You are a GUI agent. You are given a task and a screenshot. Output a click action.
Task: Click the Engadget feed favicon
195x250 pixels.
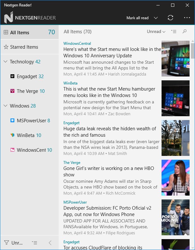coord(12,76)
